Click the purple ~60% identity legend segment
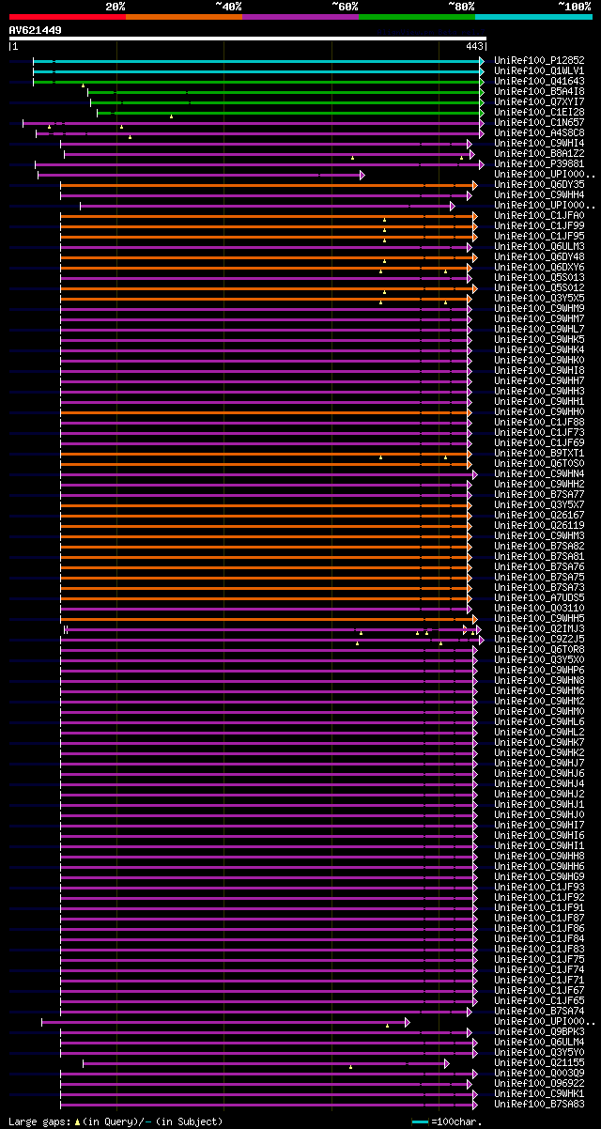The width and height of the screenshot is (601, 1129). pos(300,17)
